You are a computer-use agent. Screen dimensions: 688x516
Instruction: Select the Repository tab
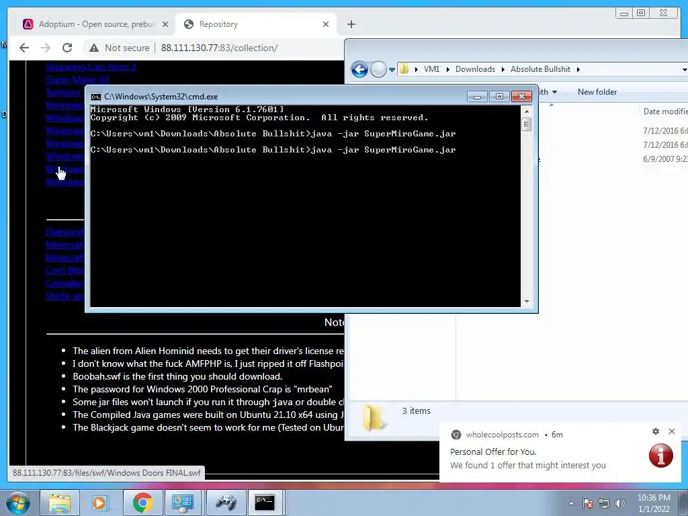256,24
